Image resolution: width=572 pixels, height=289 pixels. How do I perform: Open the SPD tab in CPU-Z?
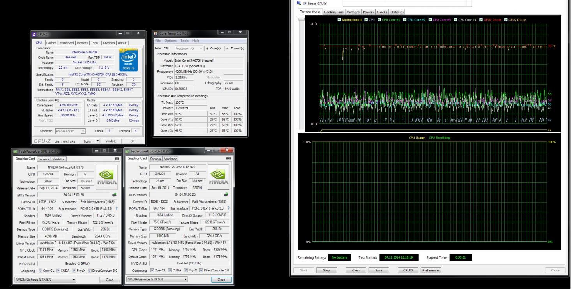[x=95, y=43]
